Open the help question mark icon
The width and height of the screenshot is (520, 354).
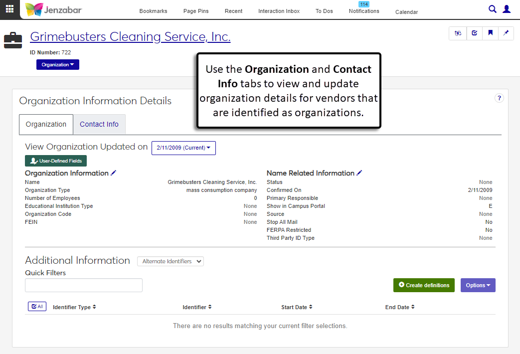click(x=499, y=98)
